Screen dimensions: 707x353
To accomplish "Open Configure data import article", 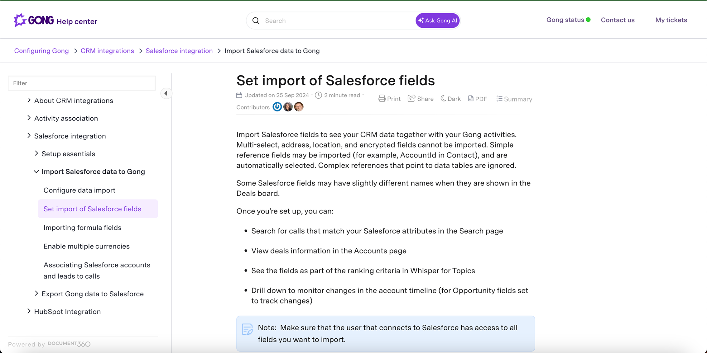I will pyautogui.click(x=79, y=190).
